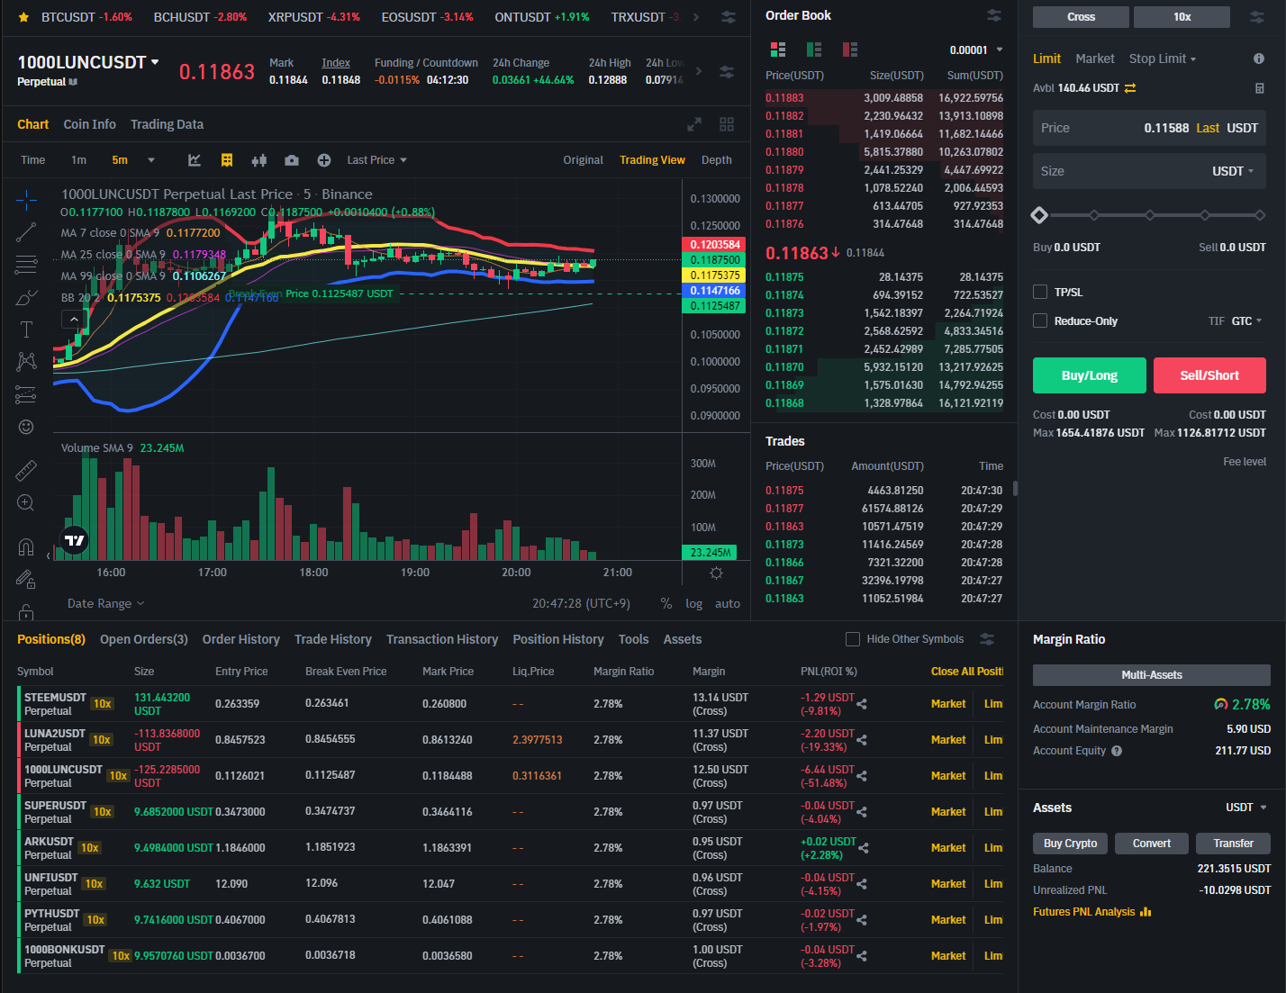Open order book precision 0.00001 dropdown

(976, 50)
